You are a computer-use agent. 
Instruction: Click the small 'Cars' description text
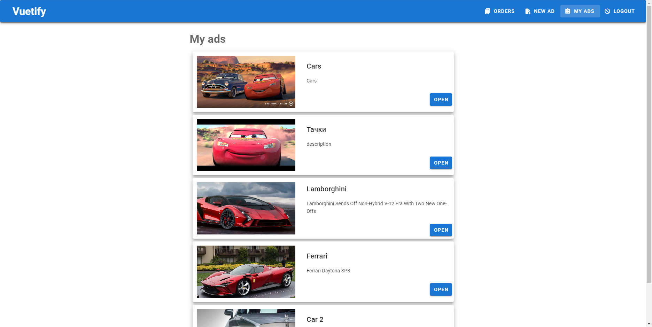311,81
